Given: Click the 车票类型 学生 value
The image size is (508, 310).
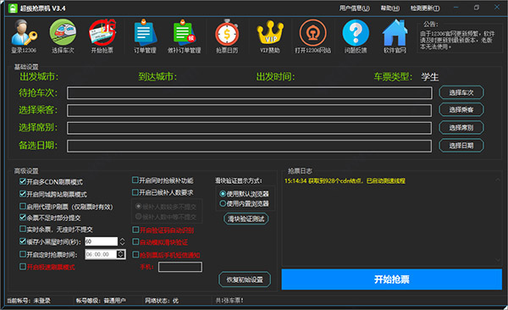Looking at the screenshot, I should click(430, 77).
